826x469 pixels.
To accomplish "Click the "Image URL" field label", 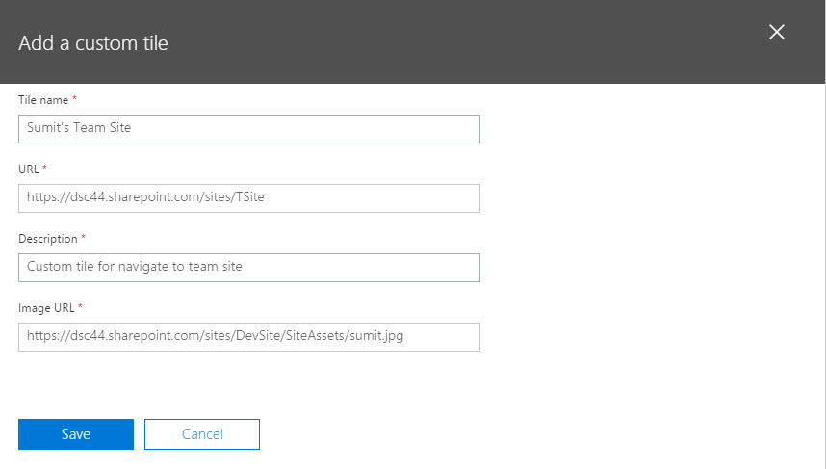I will coord(46,308).
